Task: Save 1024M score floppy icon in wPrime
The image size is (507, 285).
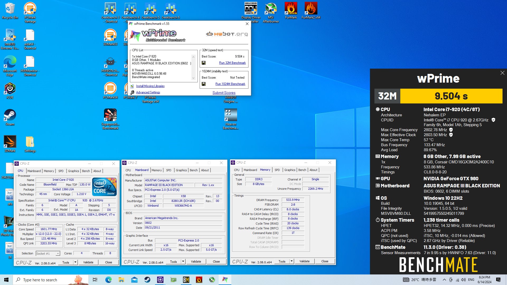Action: [x=204, y=84]
